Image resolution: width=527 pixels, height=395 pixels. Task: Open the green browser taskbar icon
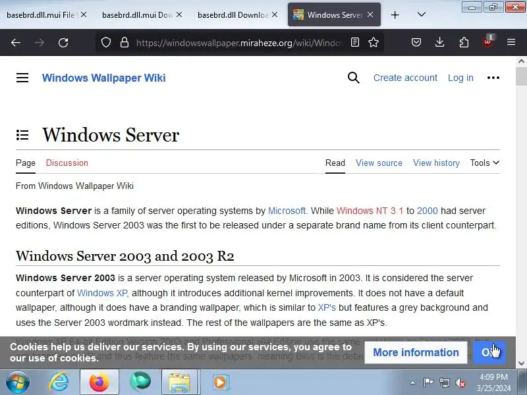140,382
